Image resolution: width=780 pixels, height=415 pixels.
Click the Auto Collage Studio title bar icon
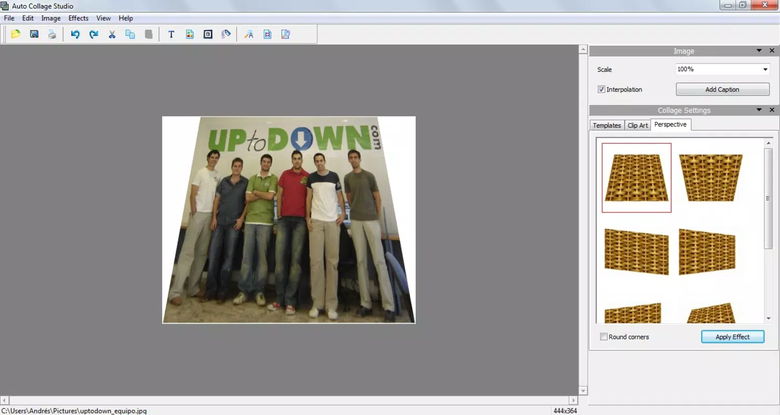5,6
